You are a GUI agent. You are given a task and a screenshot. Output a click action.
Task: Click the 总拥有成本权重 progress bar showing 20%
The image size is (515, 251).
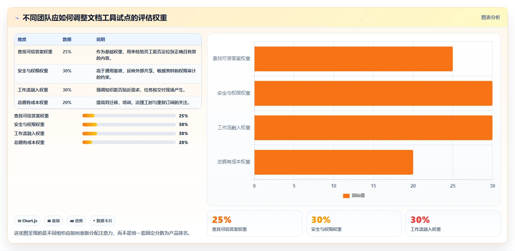pyautogui.click(x=129, y=143)
